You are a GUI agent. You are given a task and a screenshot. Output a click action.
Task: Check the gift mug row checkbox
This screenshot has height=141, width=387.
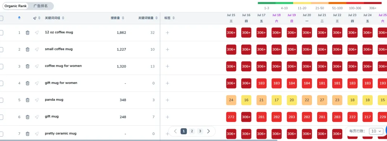pos(1,117)
